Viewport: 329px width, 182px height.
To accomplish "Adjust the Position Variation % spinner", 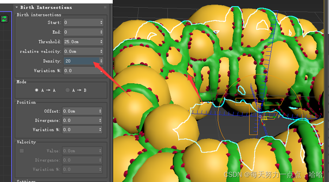I will pos(100,130).
